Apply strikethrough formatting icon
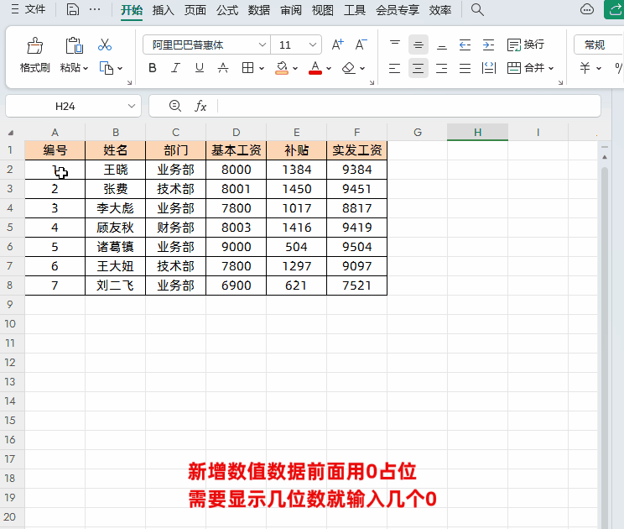The image size is (624, 529). [223, 68]
